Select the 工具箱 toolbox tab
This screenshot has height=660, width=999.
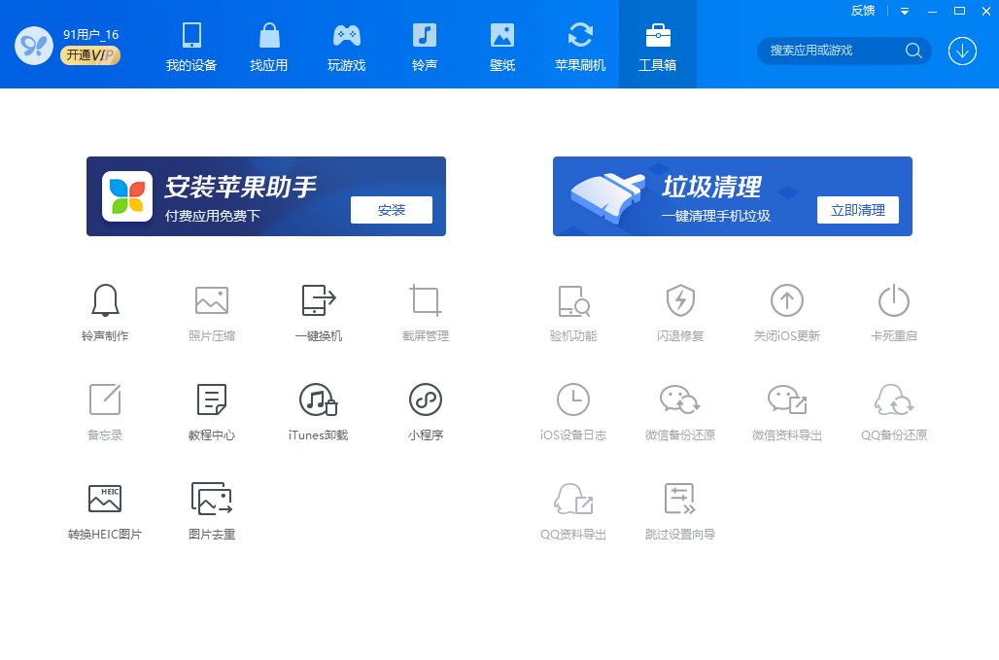click(x=658, y=46)
